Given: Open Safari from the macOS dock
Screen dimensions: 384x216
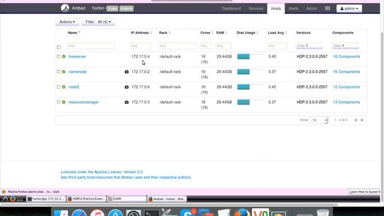Looking at the screenshot, I should click(79, 213).
